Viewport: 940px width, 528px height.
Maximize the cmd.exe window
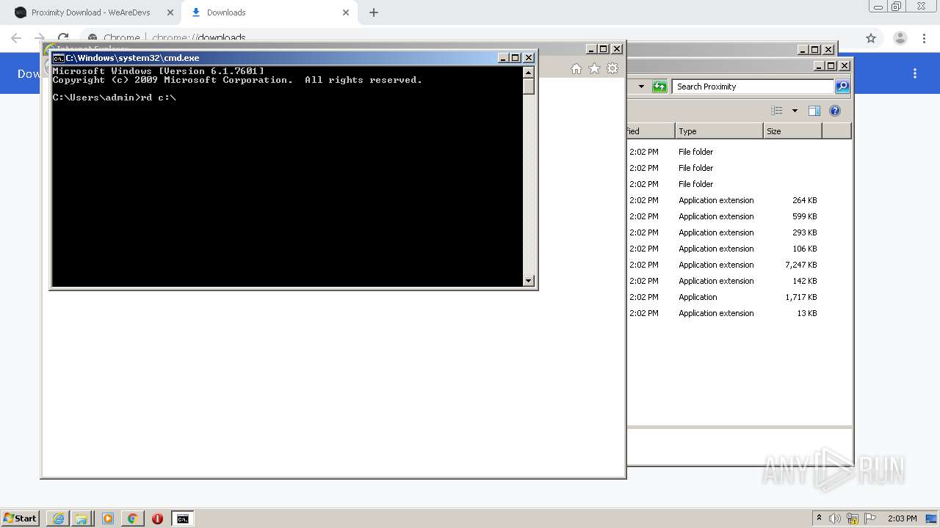click(x=516, y=58)
